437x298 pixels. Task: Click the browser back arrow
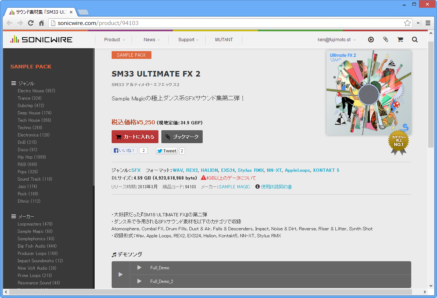click(10, 23)
